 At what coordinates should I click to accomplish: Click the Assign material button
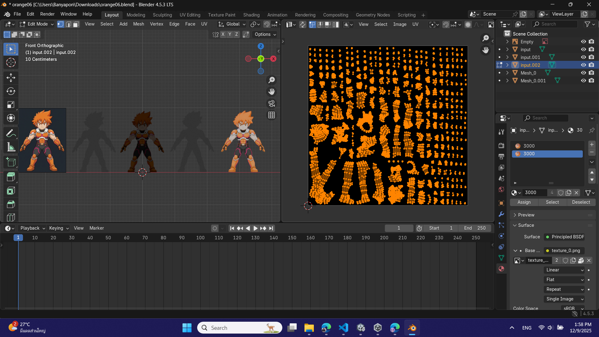(524, 202)
